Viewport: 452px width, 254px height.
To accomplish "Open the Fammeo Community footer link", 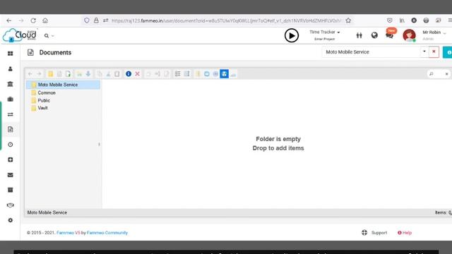I will point(107,233).
